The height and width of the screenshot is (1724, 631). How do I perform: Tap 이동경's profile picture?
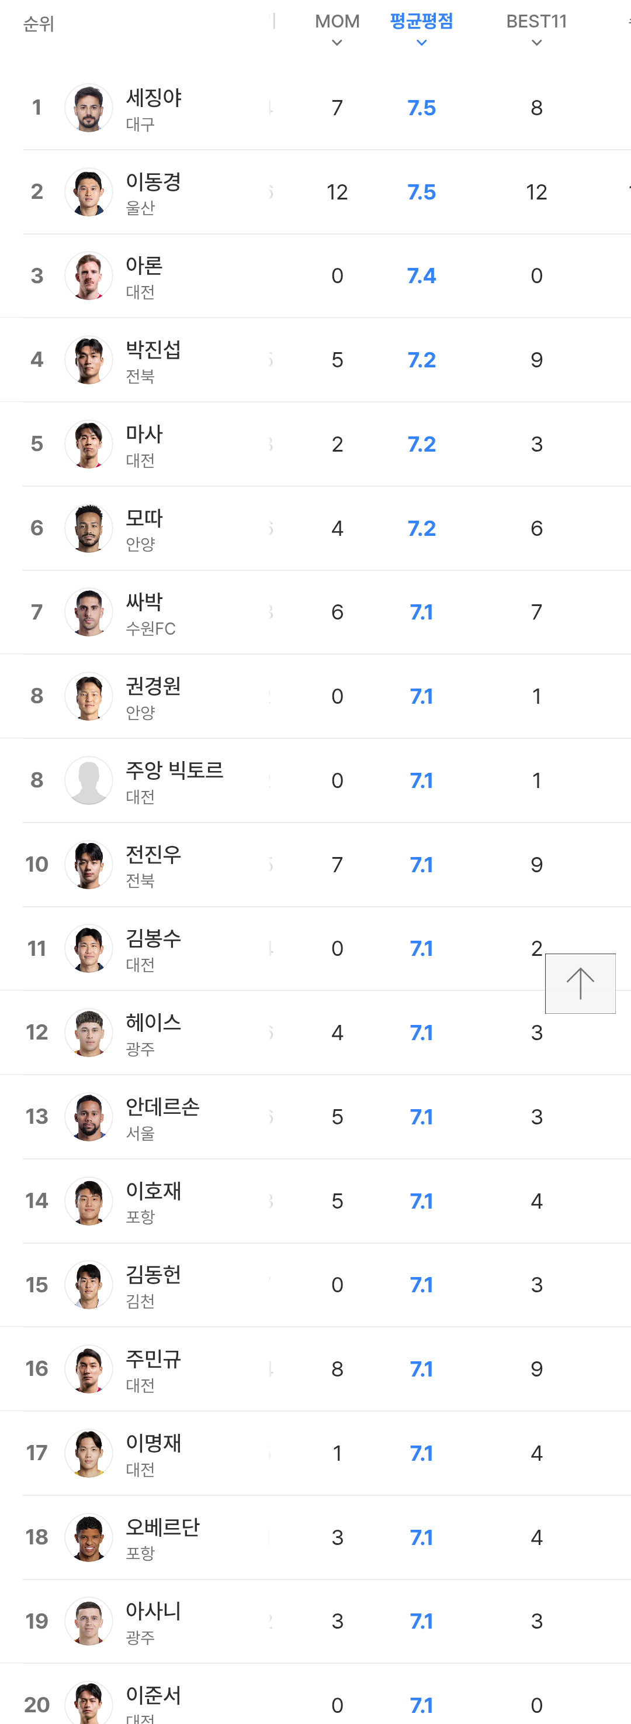pos(88,192)
